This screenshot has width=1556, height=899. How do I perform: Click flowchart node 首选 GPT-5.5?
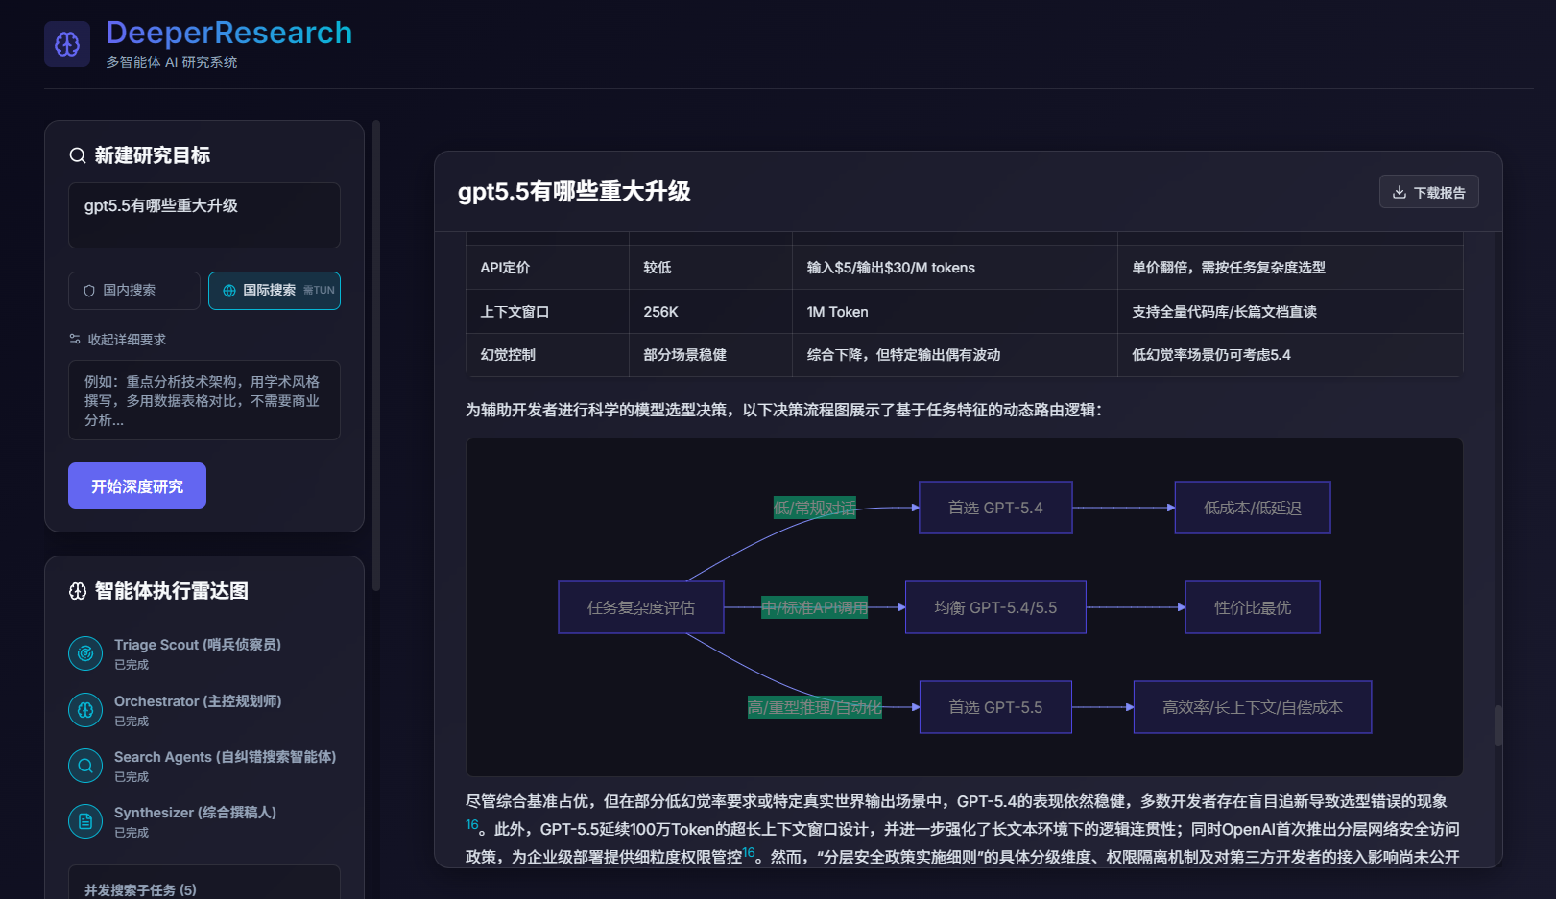click(995, 707)
